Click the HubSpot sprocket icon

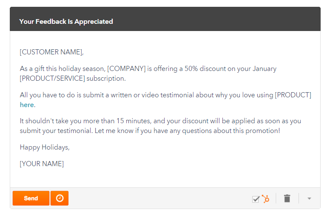(266, 198)
